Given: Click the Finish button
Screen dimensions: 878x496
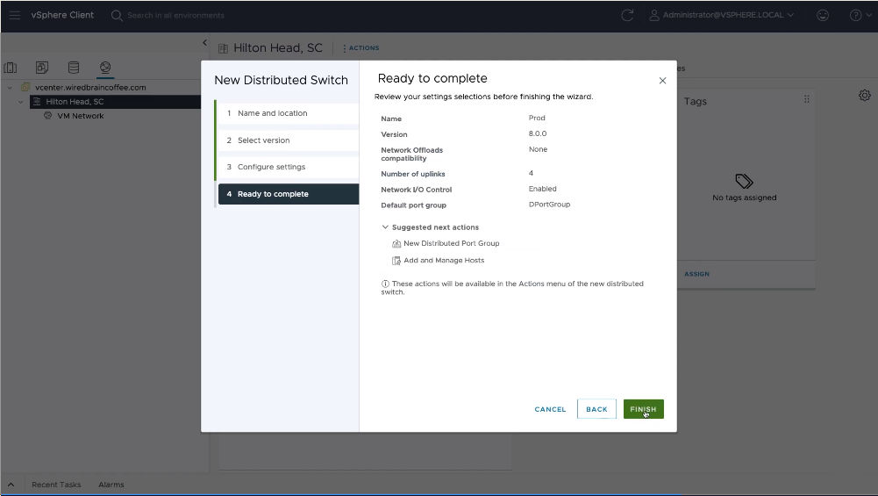Looking at the screenshot, I should coord(643,409).
